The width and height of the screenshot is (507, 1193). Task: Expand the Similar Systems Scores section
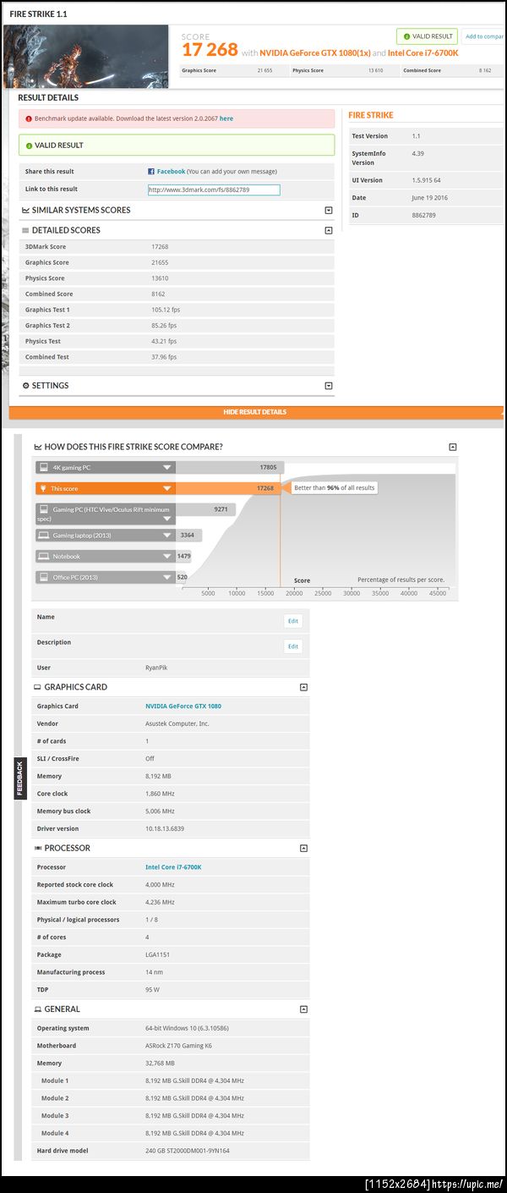[x=329, y=210]
